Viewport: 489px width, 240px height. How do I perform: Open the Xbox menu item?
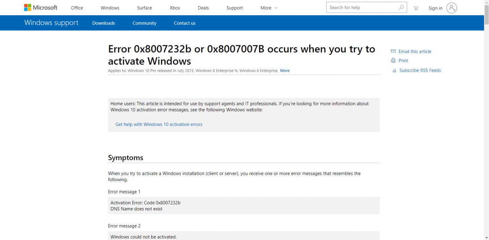[x=175, y=8]
